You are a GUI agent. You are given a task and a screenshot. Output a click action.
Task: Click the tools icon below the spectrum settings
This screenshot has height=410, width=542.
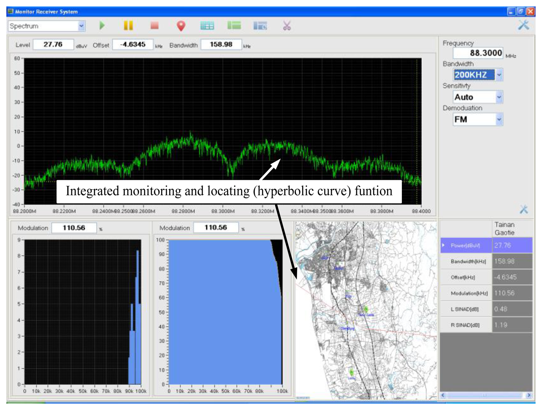[x=523, y=209]
